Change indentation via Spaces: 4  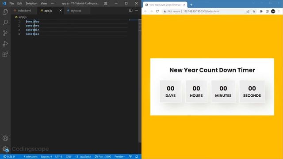(46, 156)
